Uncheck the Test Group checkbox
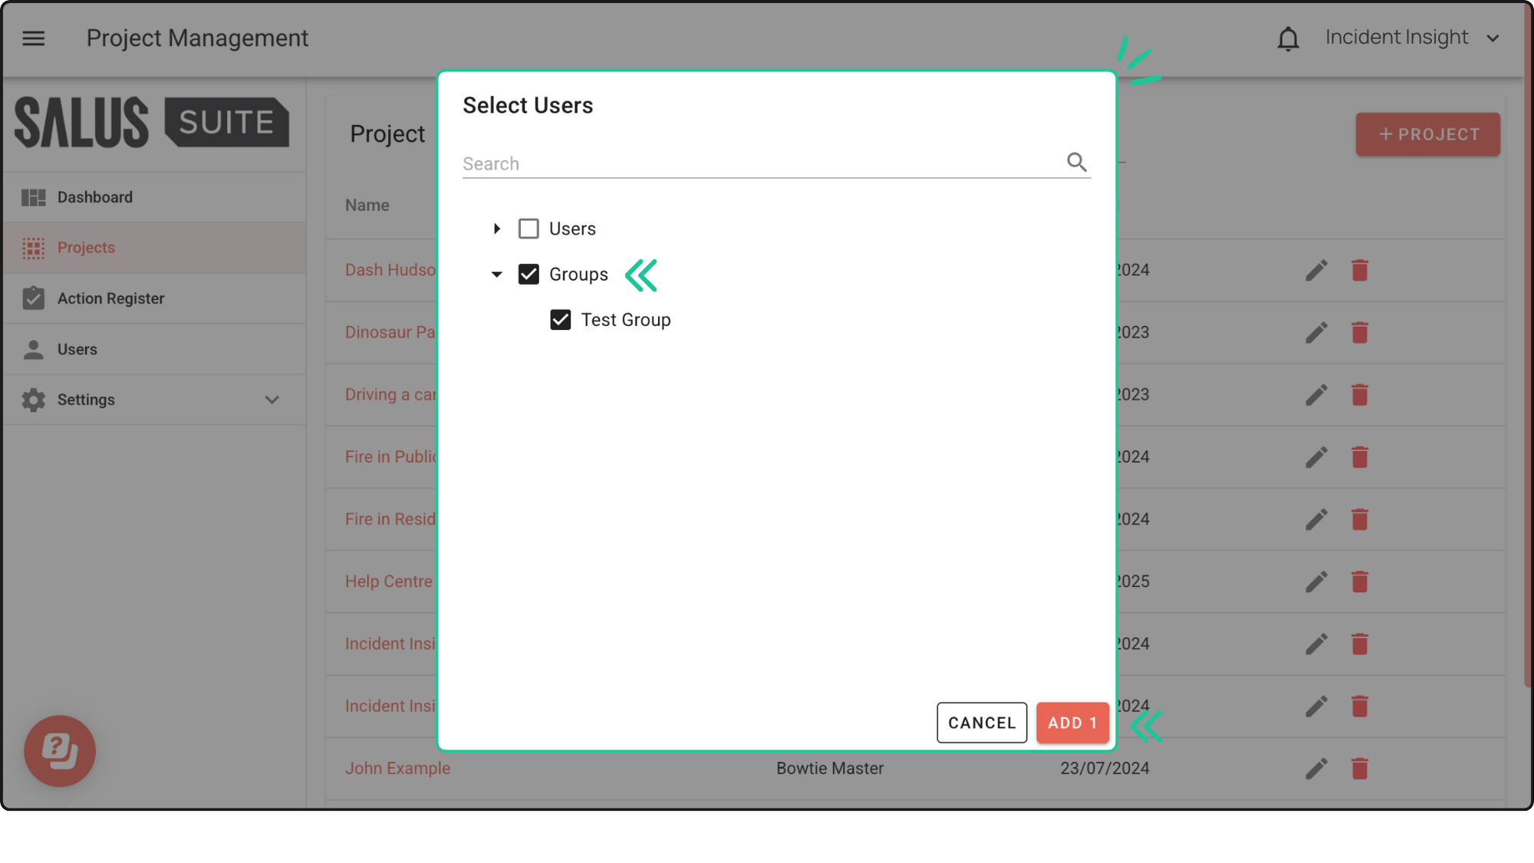Viewport: 1534px width, 863px height. (561, 320)
